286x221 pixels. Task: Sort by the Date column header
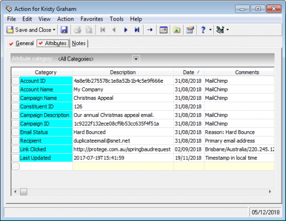(189, 73)
